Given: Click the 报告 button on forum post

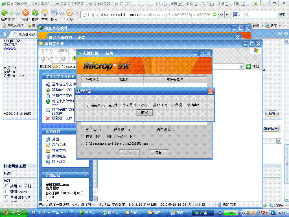Looking at the screenshot, I should pyautogui.click(x=272, y=113).
